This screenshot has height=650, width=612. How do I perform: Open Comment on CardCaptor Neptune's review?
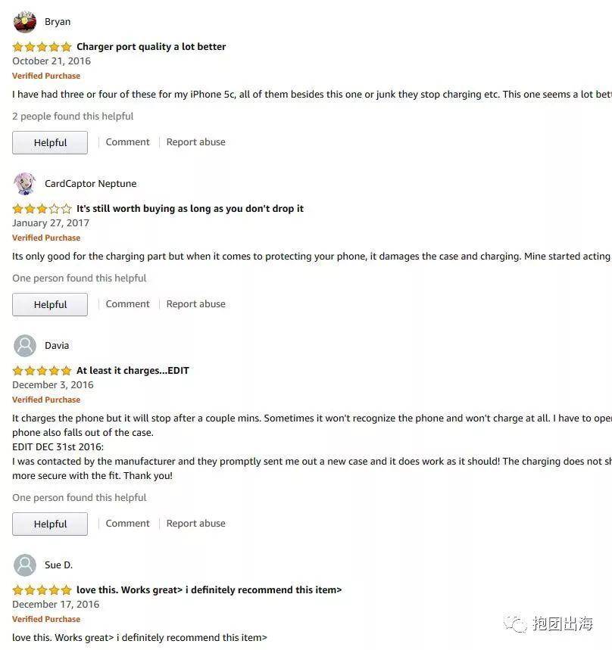pyautogui.click(x=127, y=304)
